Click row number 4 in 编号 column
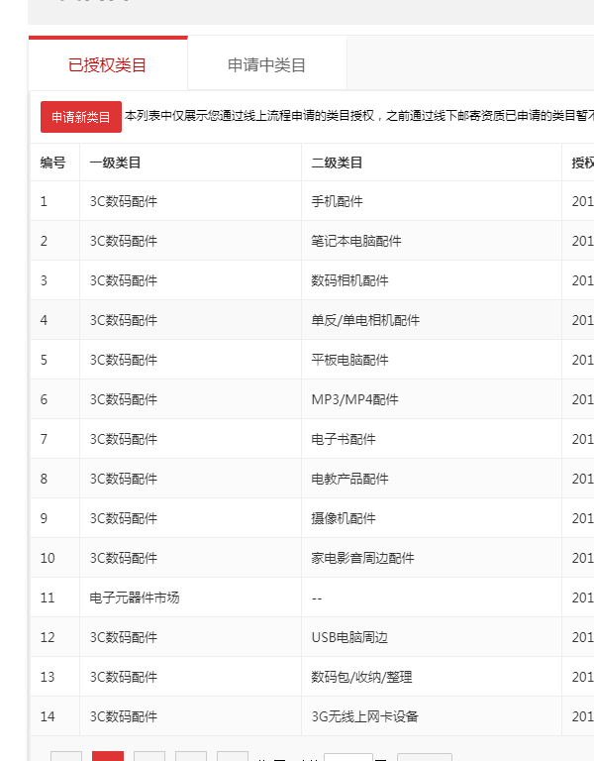594x761 pixels. [x=45, y=320]
